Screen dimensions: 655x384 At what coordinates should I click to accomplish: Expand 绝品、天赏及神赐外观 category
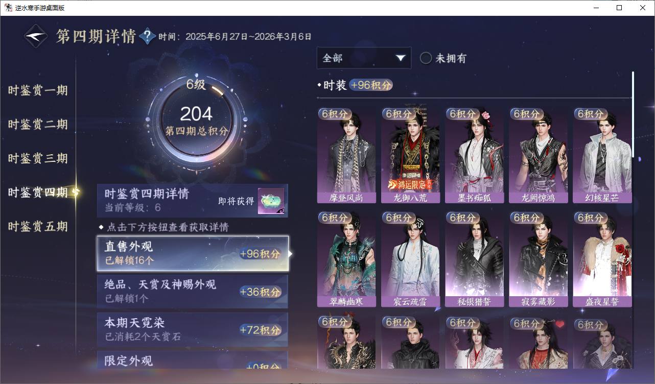(x=193, y=292)
